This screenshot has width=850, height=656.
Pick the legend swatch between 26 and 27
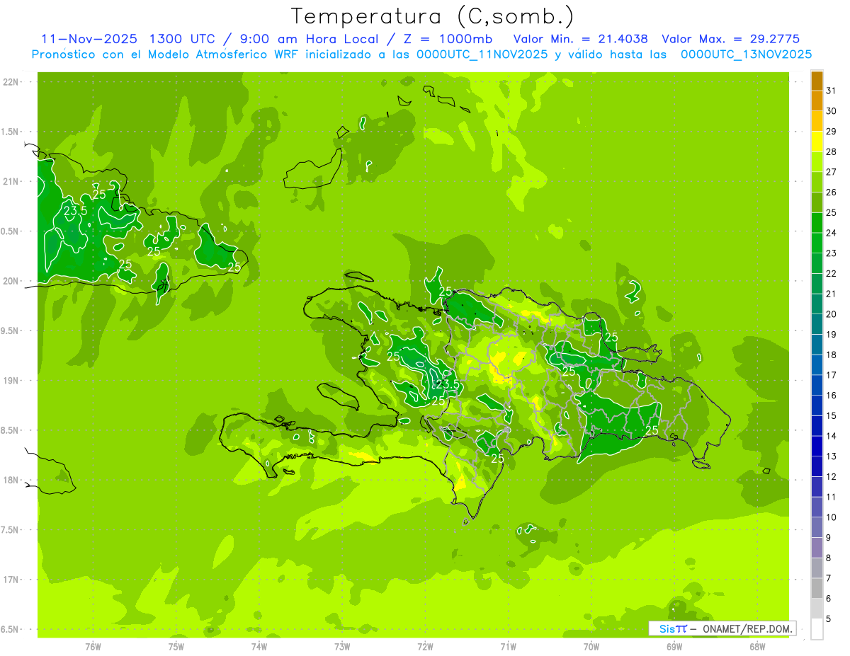[x=817, y=182]
